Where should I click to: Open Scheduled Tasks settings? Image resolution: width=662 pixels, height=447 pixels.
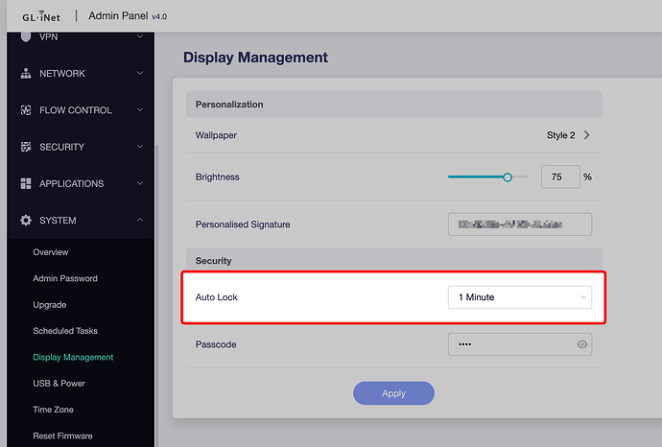(x=65, y=331)
